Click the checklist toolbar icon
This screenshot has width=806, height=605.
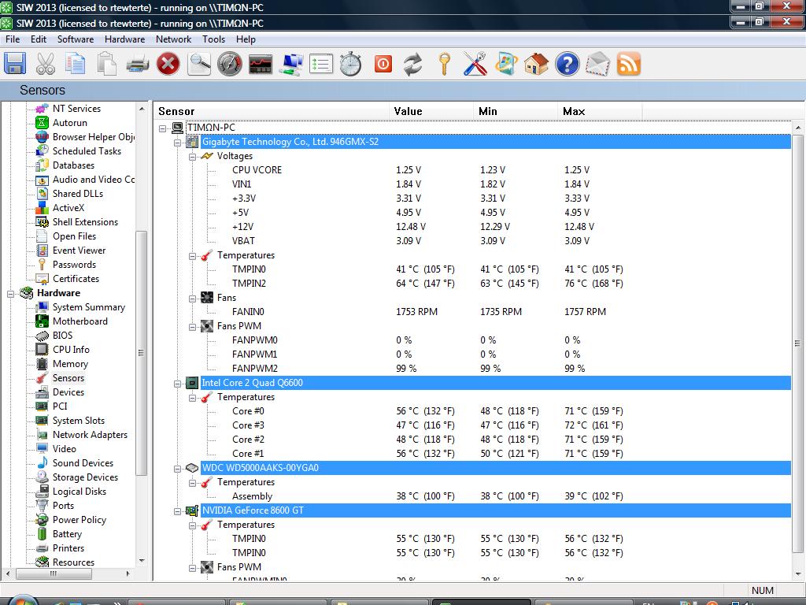point(321,65)
